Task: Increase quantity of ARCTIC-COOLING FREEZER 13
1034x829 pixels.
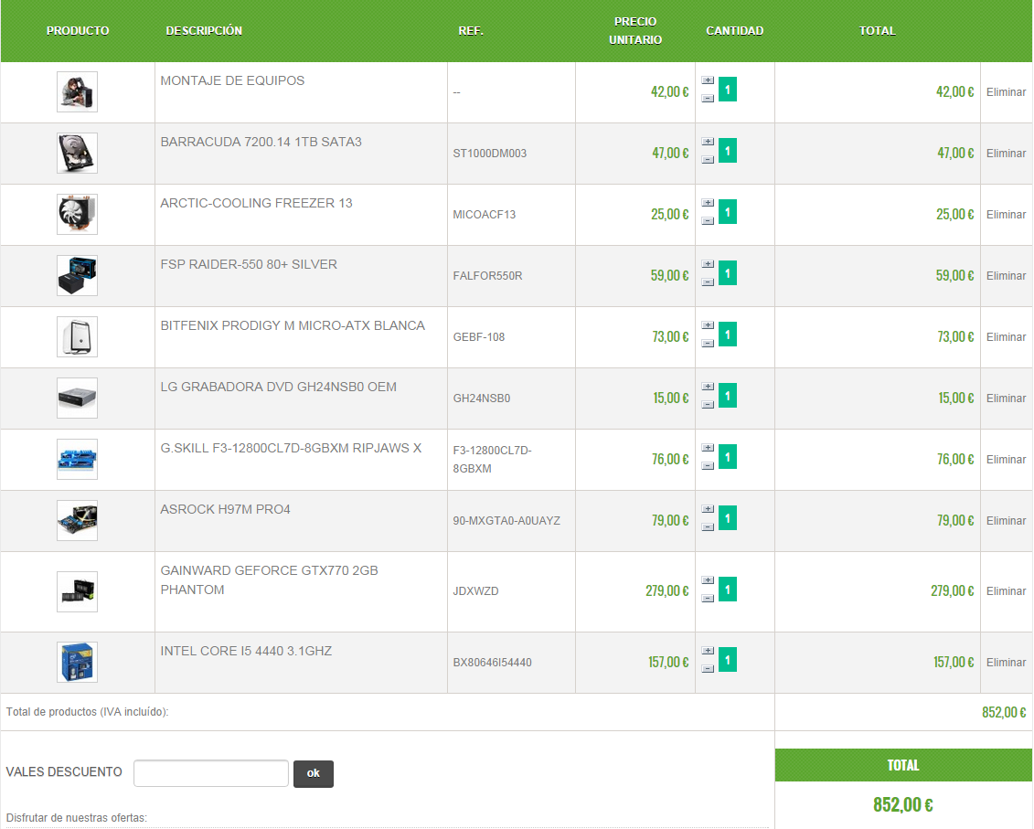Action: [708, 203]
